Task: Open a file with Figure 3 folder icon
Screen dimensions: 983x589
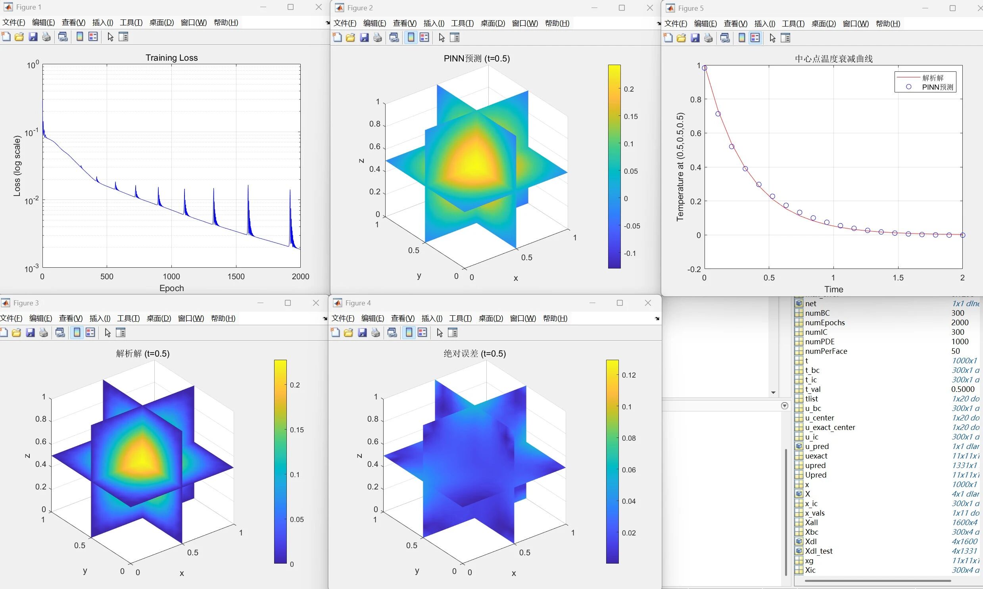Action: point(16,333)
